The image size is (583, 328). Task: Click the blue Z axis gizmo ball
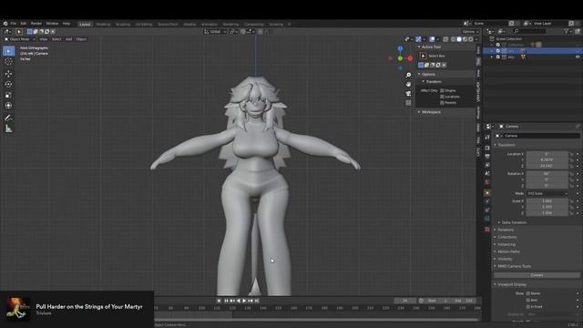(x=400, y=48)
